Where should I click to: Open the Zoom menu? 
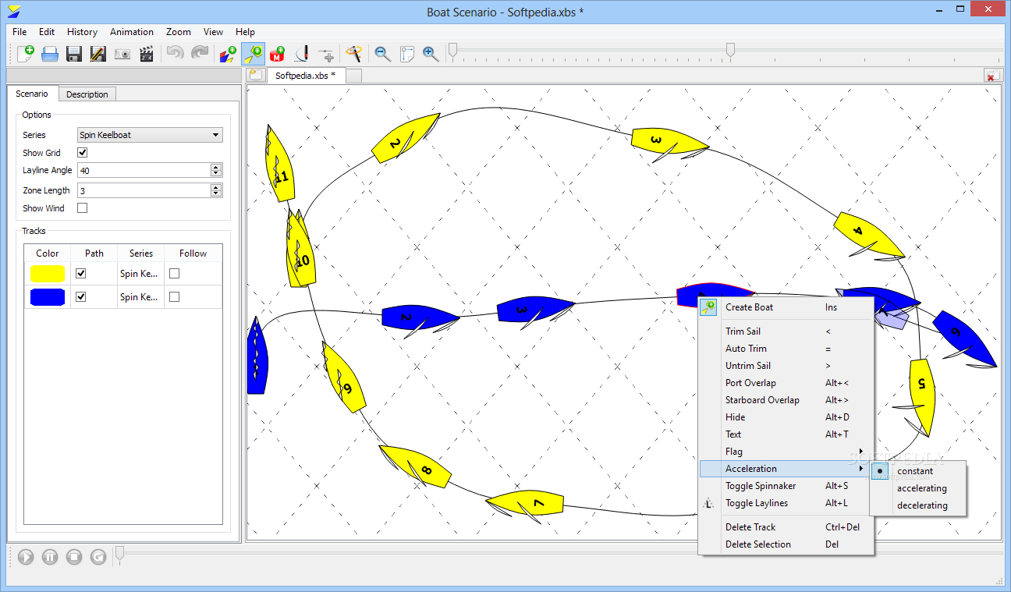click(x=179, y=32)
